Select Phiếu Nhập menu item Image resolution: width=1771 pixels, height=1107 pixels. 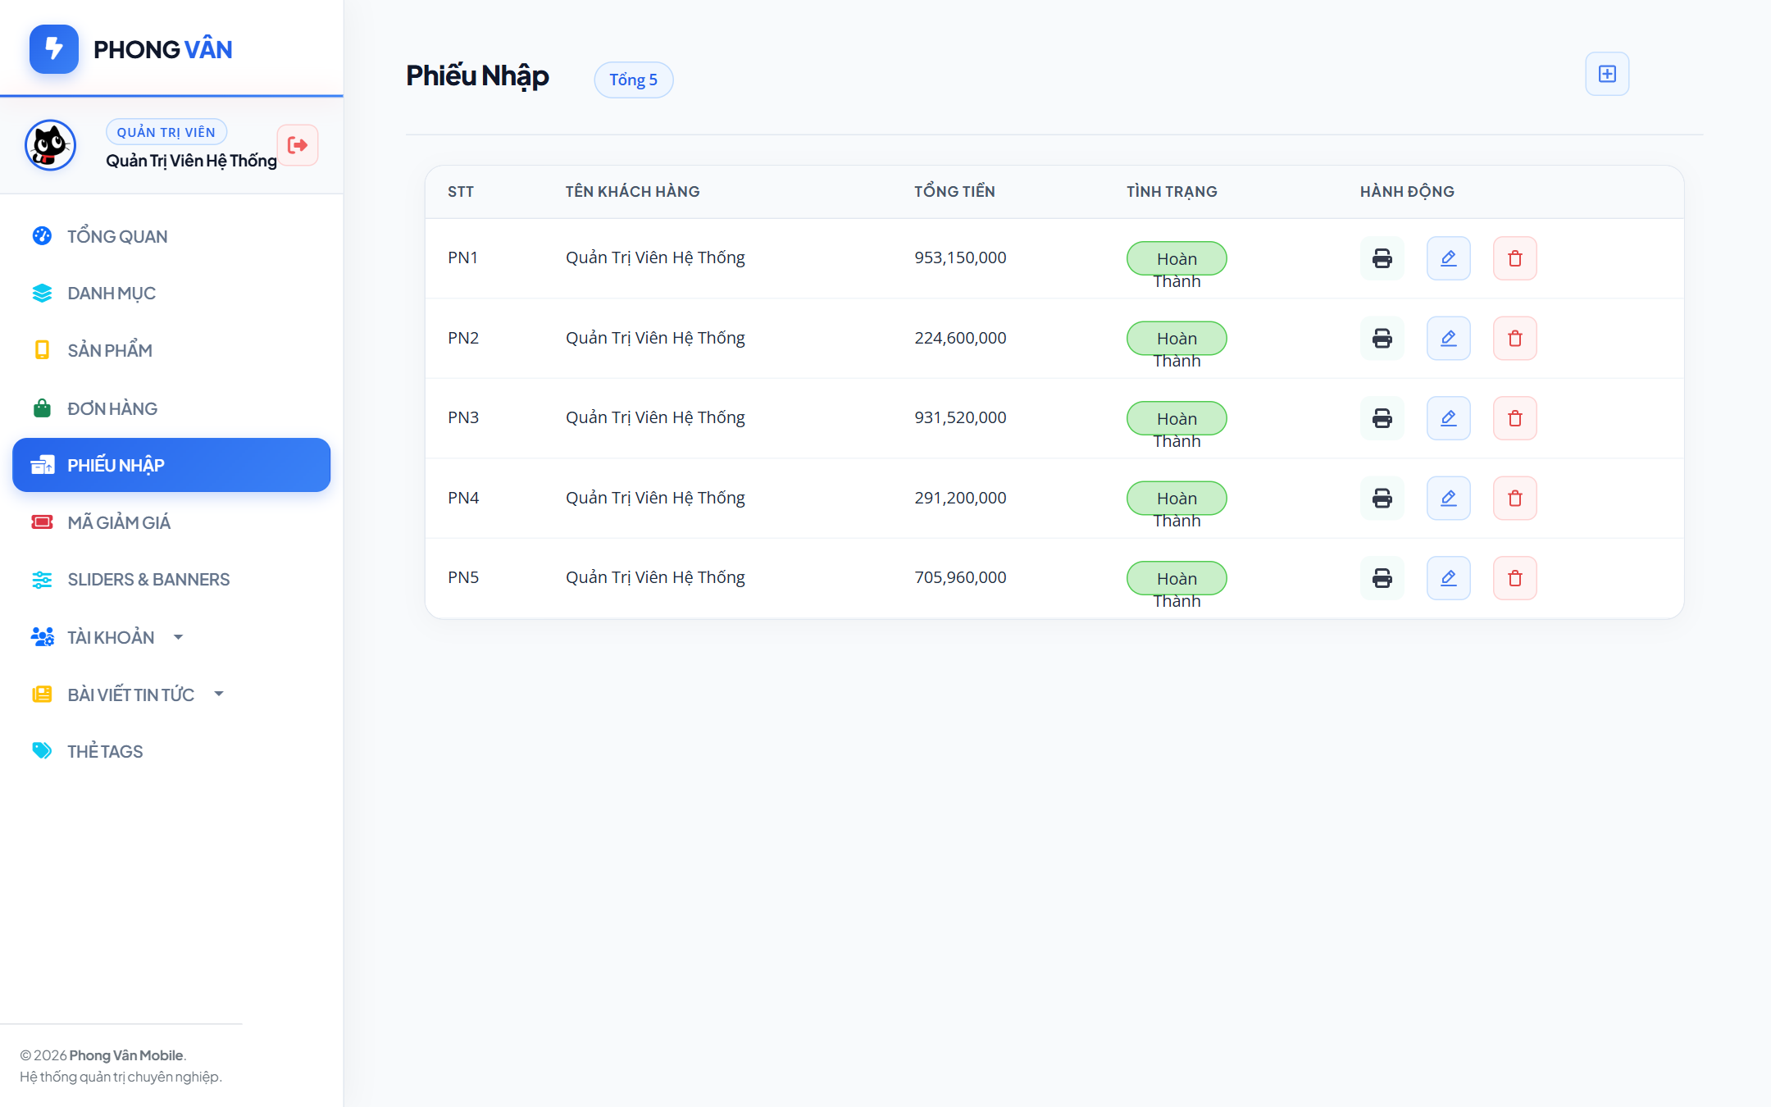[171, 465]
